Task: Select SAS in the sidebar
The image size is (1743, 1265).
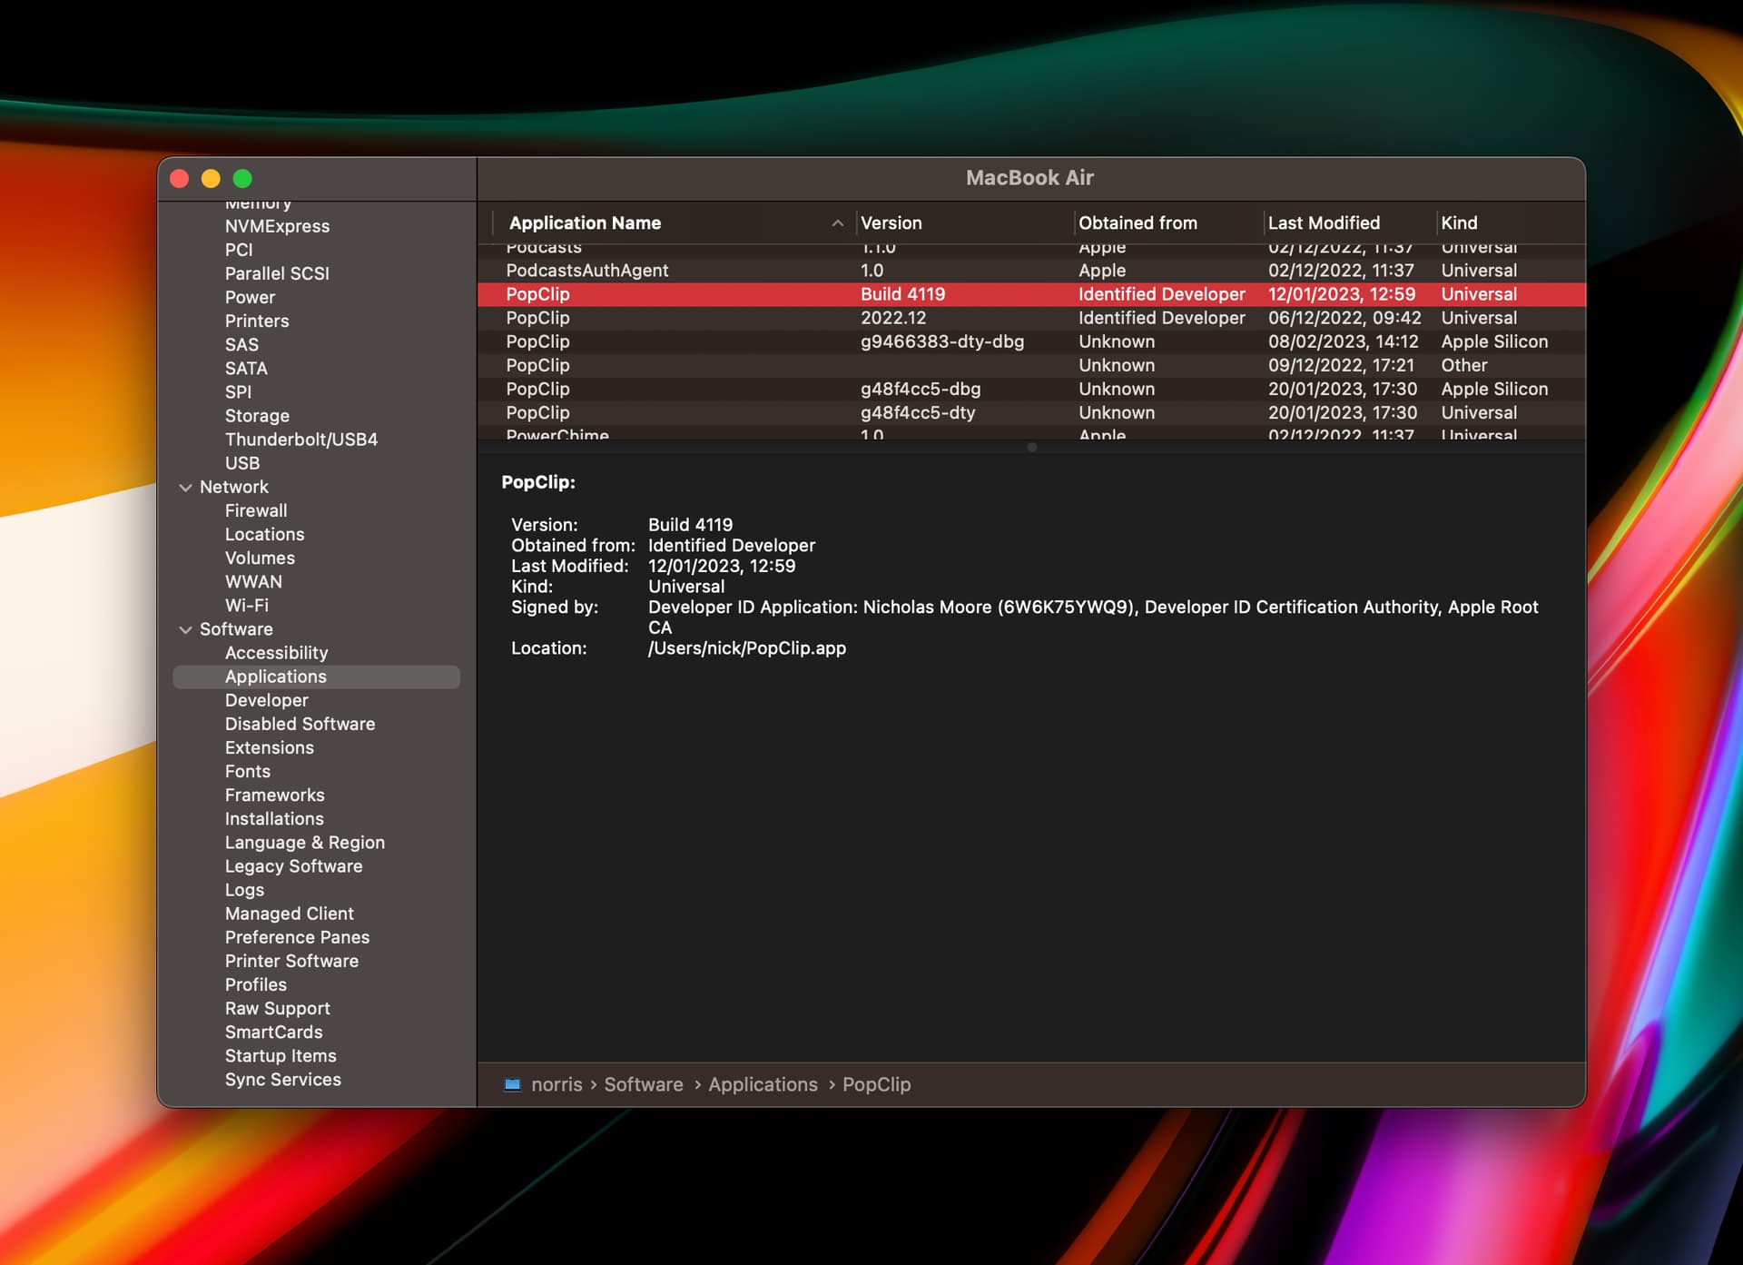Action: (x=241, y=344)
